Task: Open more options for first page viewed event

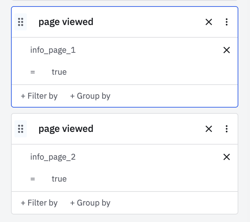Action: tap(227, 22)
